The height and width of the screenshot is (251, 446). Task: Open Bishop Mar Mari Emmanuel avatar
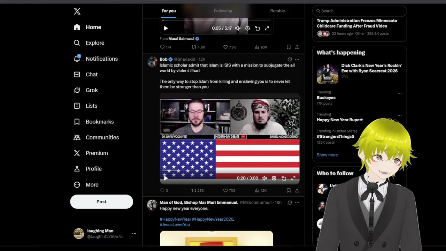[152, 205]
